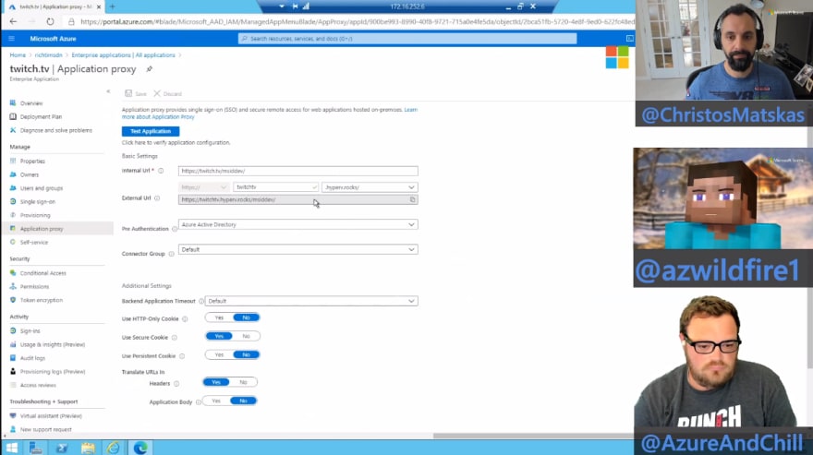Open the Azure portal hamburger menu
813x455 pixels.
coord(11,39)
